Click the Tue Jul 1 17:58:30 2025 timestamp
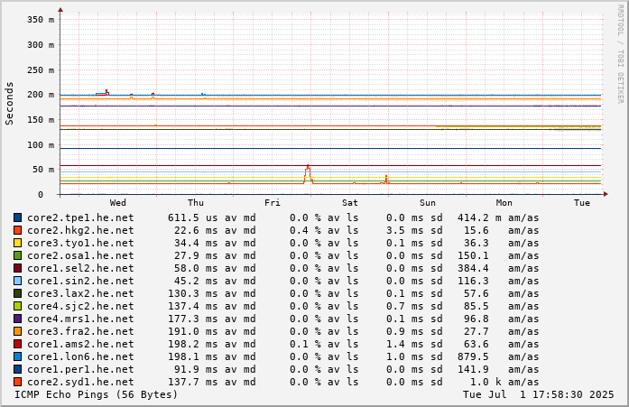Screen dimensions: 629x407 pyautogui.click(x=539, y=394)
